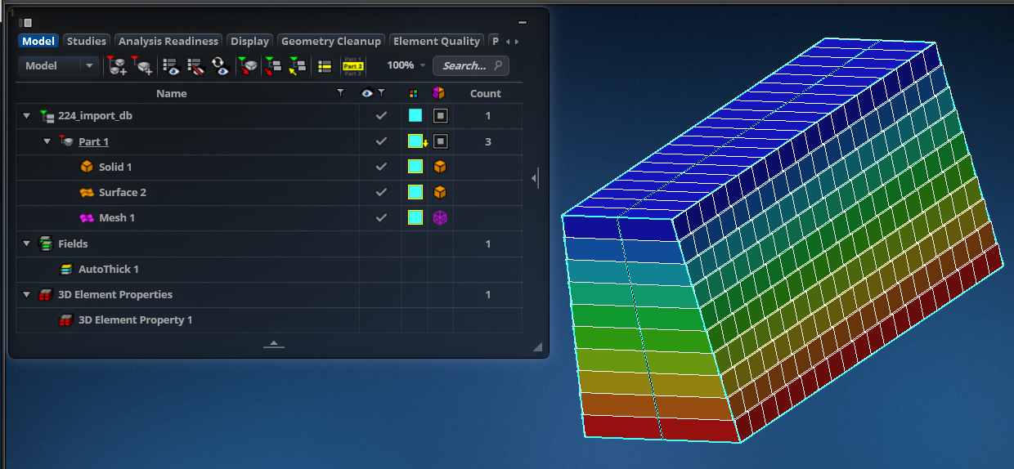Open the 100% zoom dropdown
Screen dimensions: 1014x469
click(x=406, y=66)
